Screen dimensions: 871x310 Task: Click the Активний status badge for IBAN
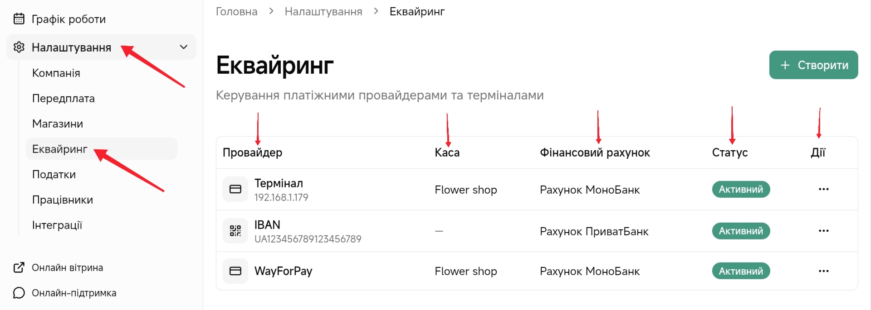tap(741, 231)
